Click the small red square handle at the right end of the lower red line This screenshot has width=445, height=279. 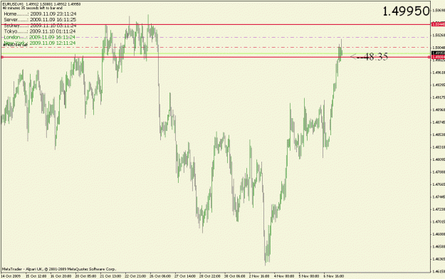[x=429, y=58]
